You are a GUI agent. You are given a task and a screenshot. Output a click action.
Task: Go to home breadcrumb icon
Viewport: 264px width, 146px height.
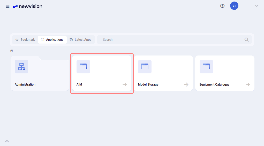(11, 51)
